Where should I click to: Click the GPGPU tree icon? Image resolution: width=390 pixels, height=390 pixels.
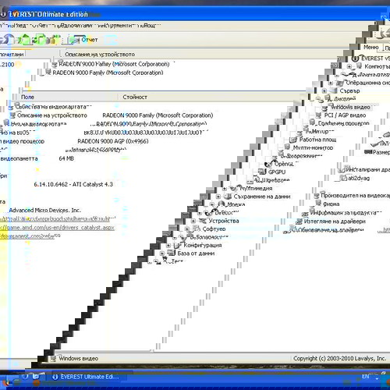coord(262,172)
